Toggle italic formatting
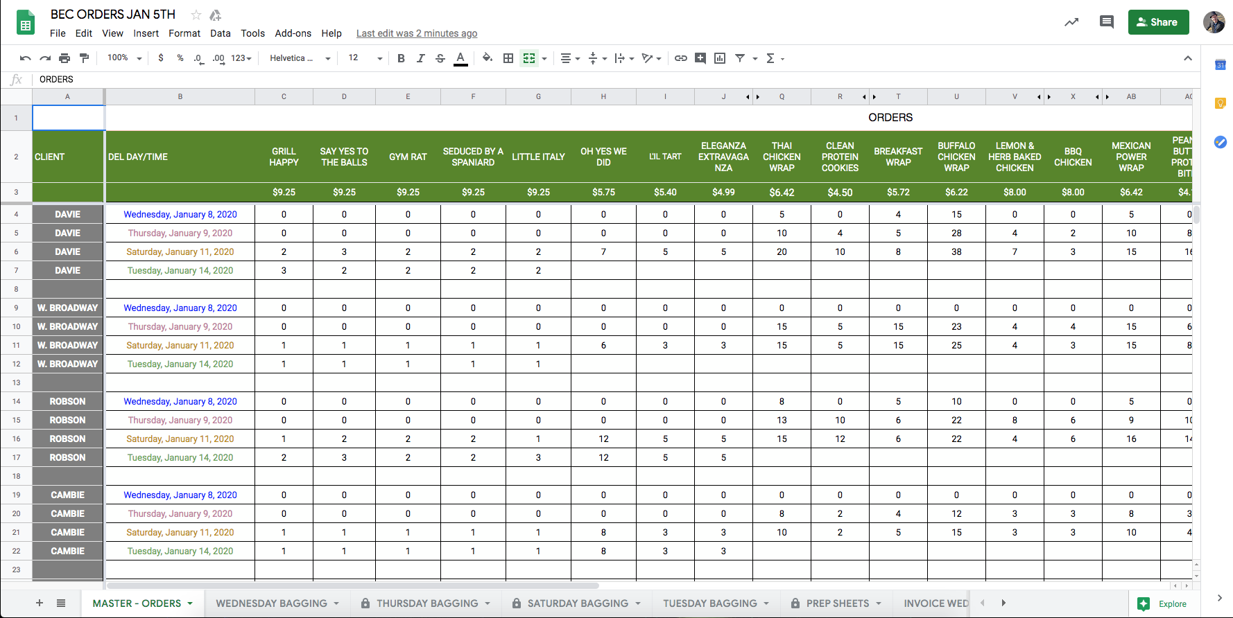Image resolution: width=1233 pixels, height=618 pixels. [x=420, y=58]
